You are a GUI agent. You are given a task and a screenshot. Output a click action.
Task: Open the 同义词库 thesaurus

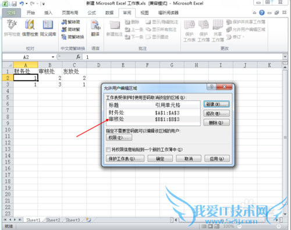(x=48, y=28)
